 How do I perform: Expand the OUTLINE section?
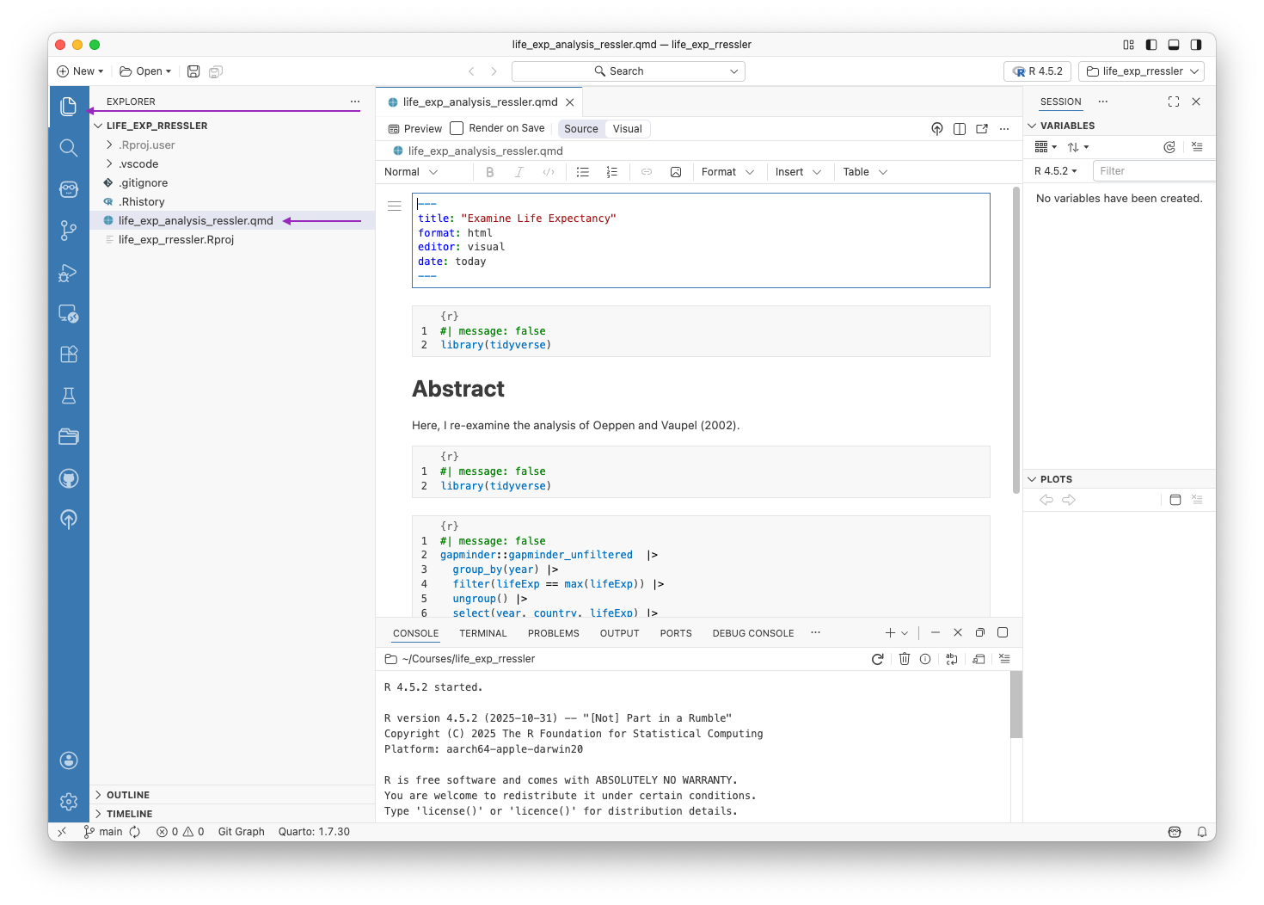coord(126,794)
